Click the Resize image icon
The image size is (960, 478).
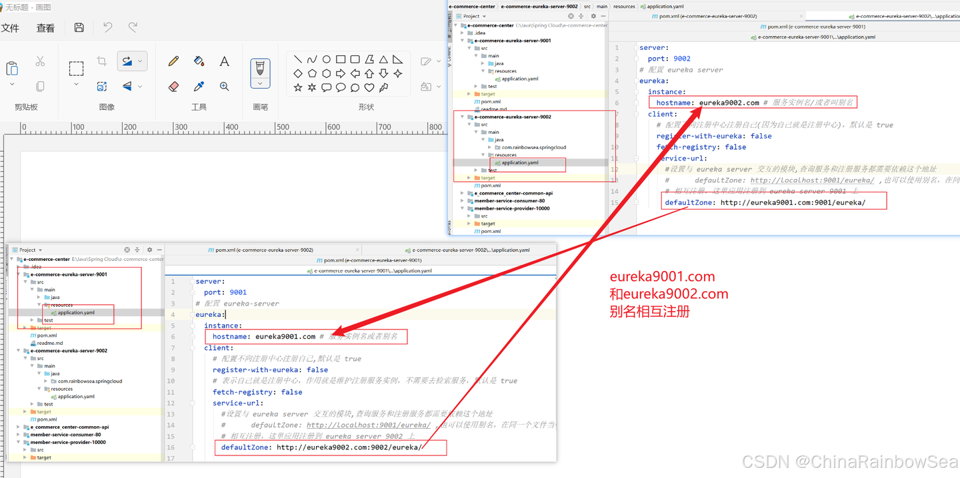click(102, 87)
